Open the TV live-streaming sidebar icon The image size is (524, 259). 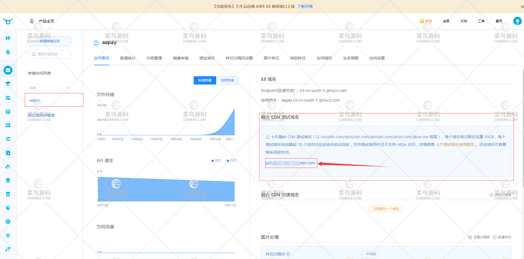click(8, 111)
